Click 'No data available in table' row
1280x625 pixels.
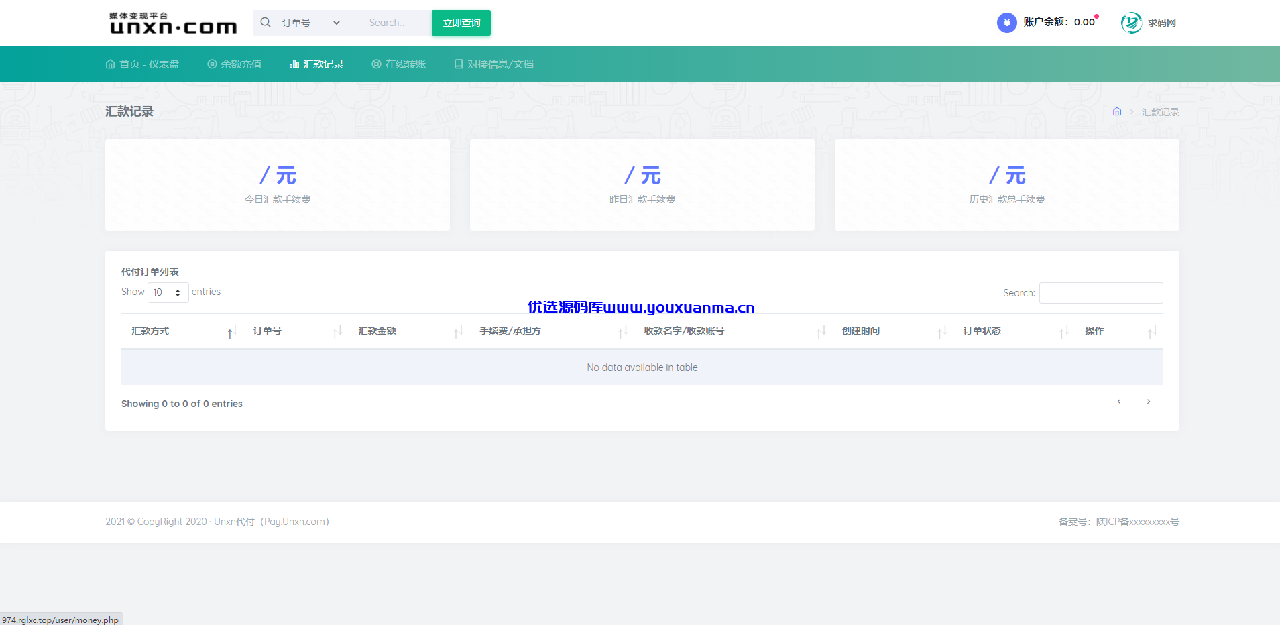coord(642,367)
